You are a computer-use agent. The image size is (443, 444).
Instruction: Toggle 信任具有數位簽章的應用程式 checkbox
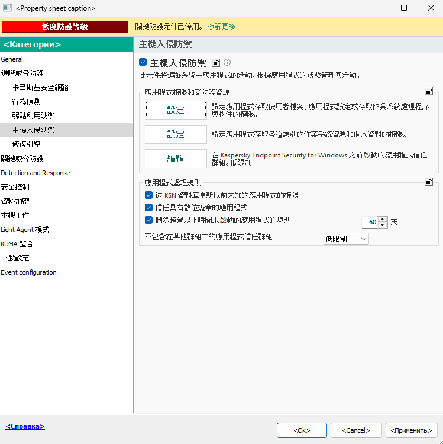(x=148, y=208)
